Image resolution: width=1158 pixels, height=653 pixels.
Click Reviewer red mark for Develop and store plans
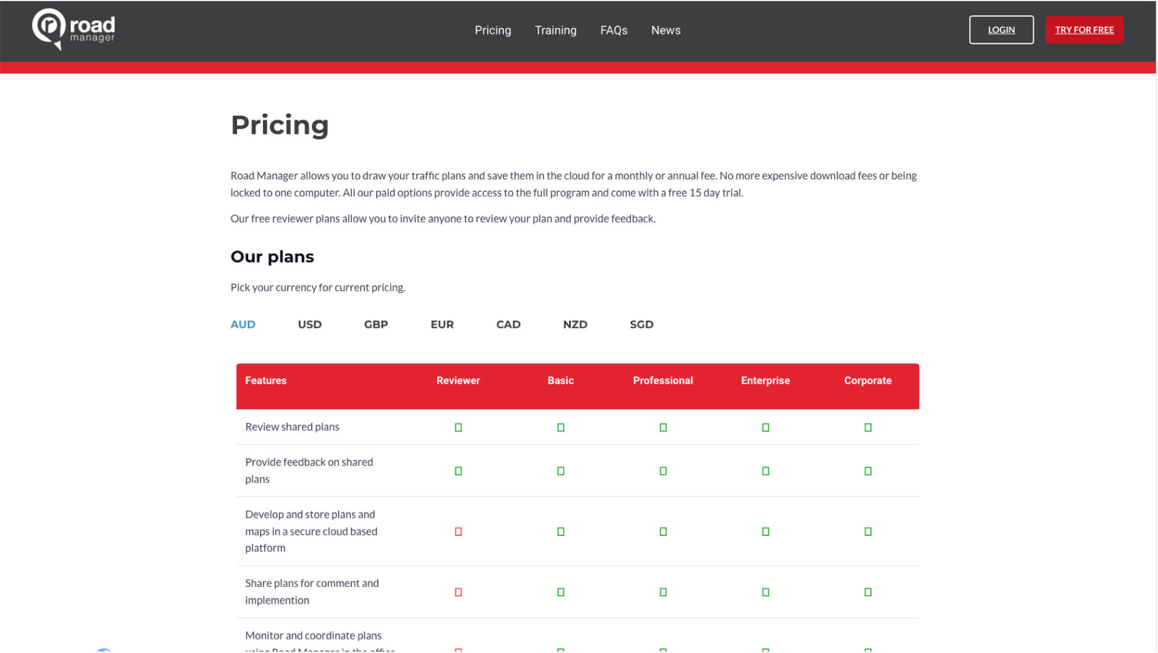coord(457,532)
